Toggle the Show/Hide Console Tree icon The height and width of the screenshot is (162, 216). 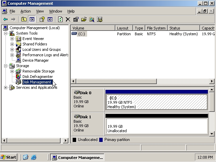point(32,19)
